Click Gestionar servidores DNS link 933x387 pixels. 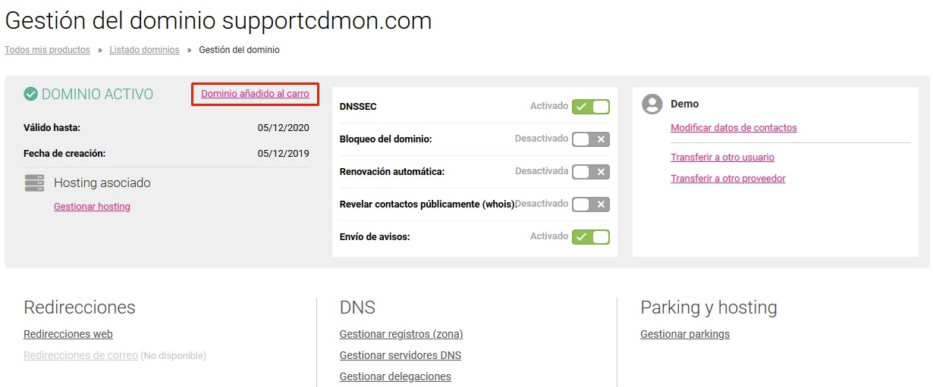click(401, 355)
